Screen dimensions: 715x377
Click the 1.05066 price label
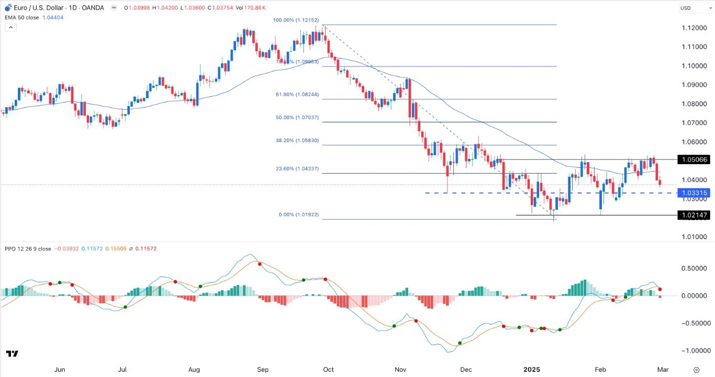(695, 159)
